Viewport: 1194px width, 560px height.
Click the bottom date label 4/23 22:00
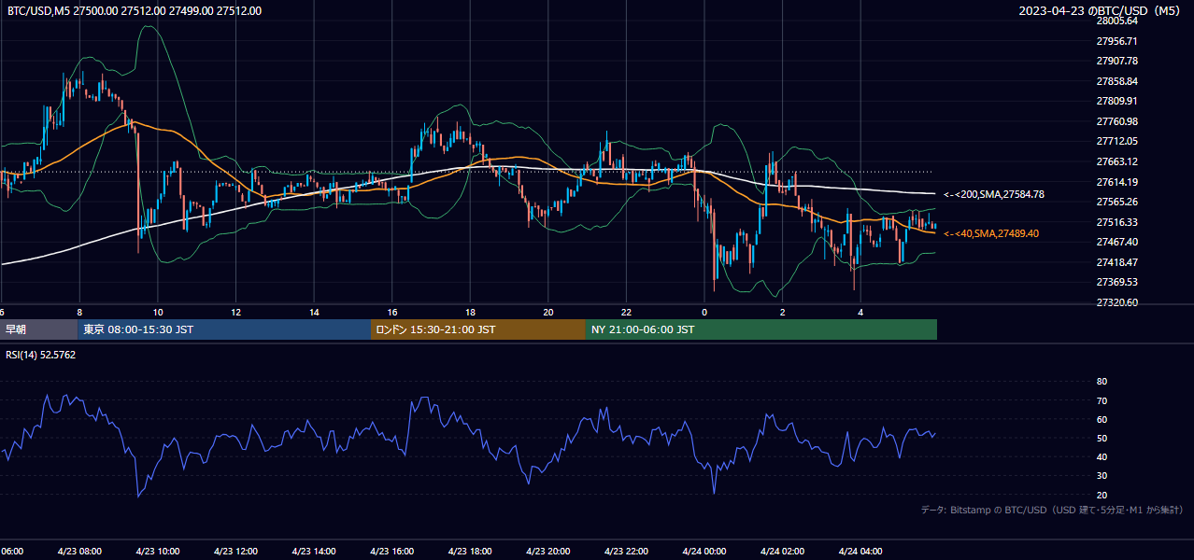coord(626,551)
